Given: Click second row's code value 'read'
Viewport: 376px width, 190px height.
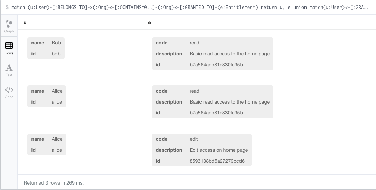Looking at the screenshot, I should (194, 91).
